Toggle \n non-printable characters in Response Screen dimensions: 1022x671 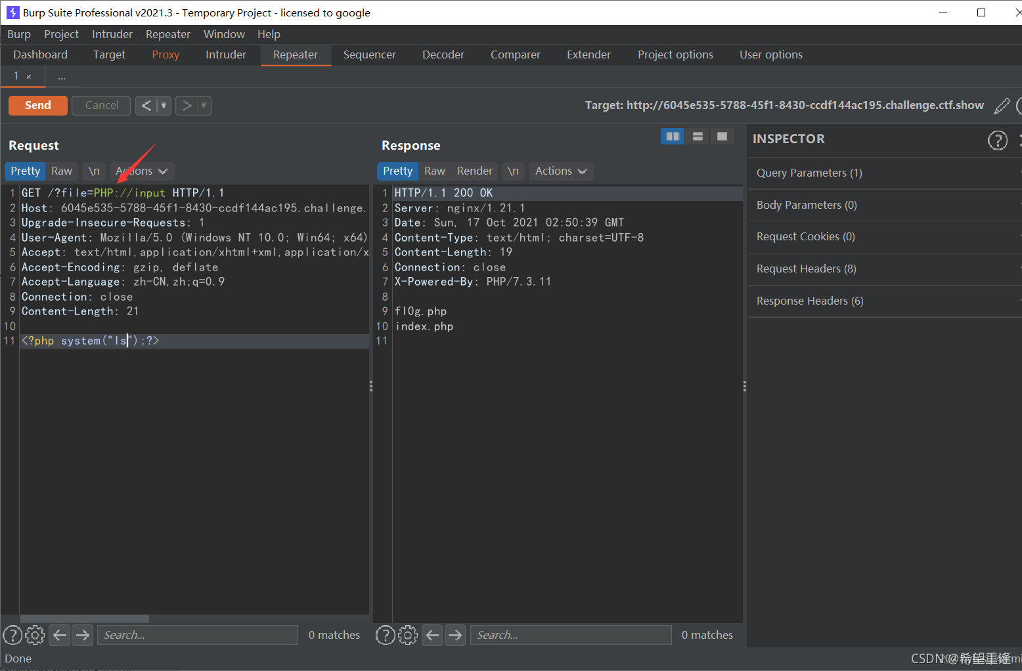pos(513,171)
